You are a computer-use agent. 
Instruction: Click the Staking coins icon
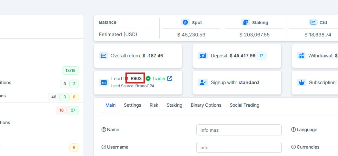pos(245,22)
